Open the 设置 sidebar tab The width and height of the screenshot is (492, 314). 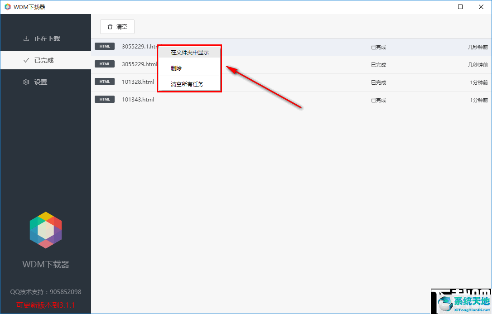[46, 82]
